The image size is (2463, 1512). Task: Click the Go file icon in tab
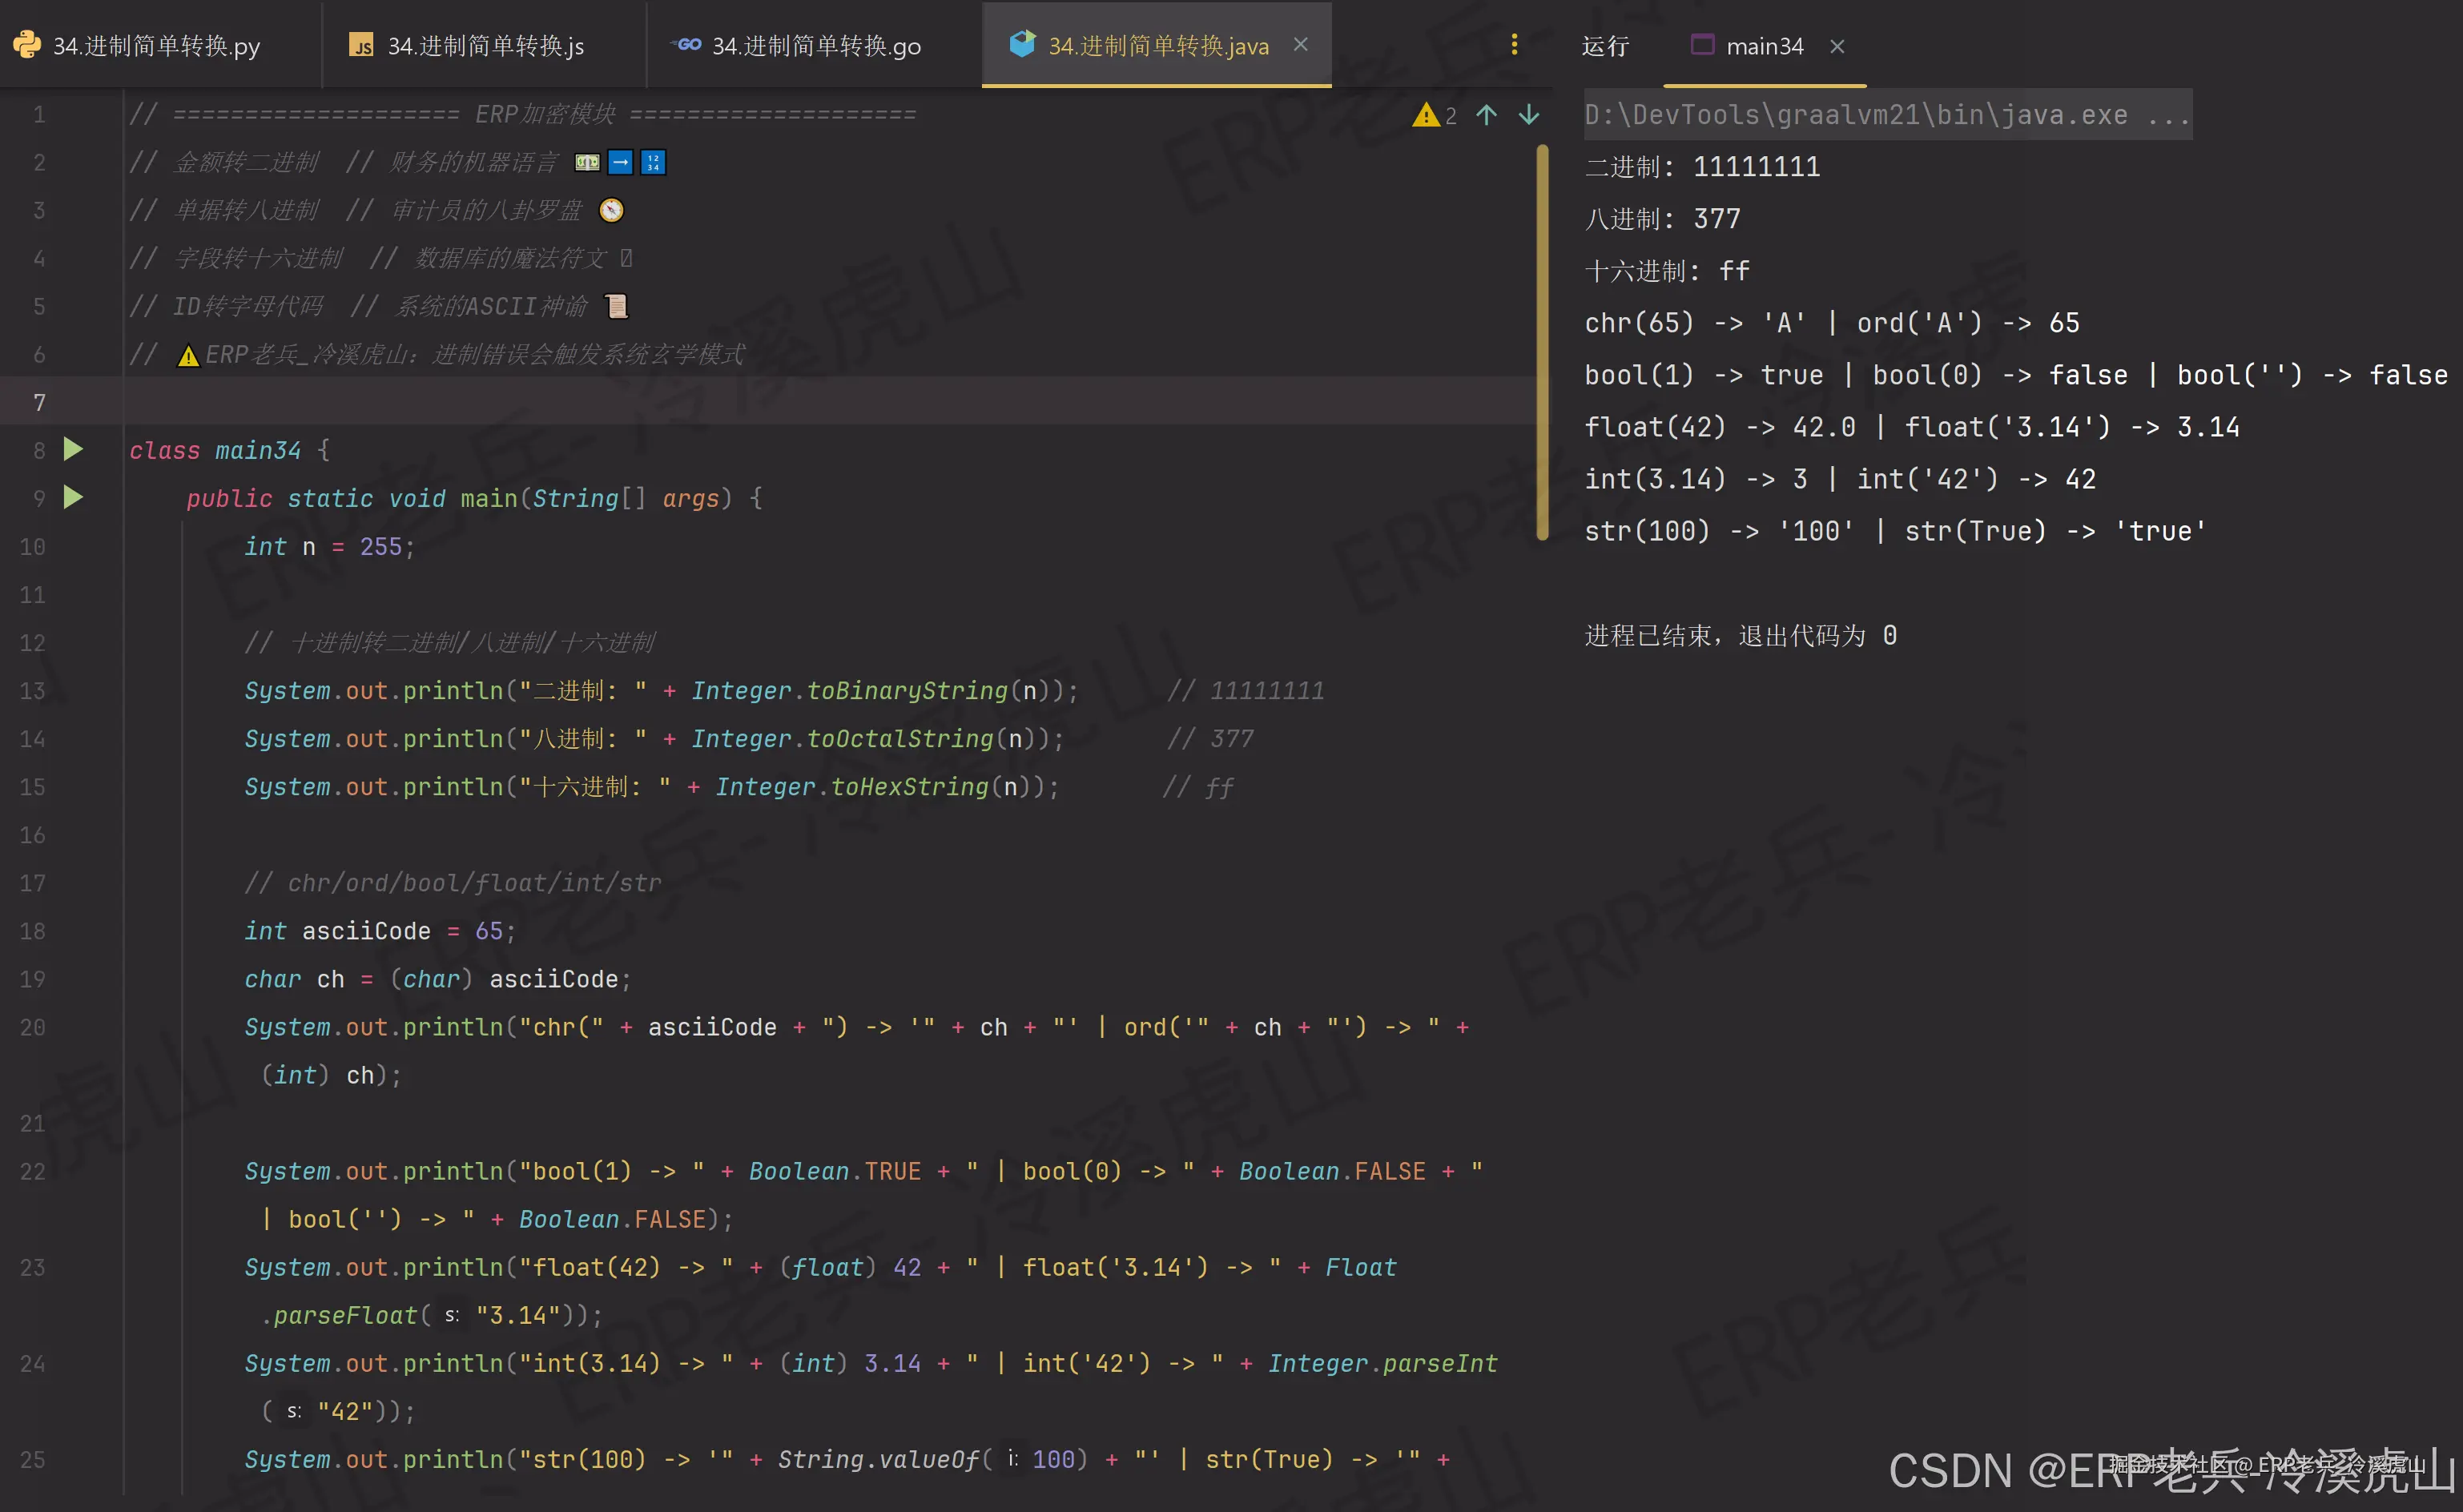(x=688, y=45)
